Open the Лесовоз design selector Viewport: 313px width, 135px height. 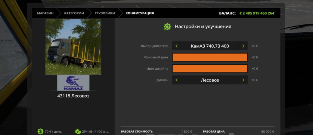click(x=210, y=80)
